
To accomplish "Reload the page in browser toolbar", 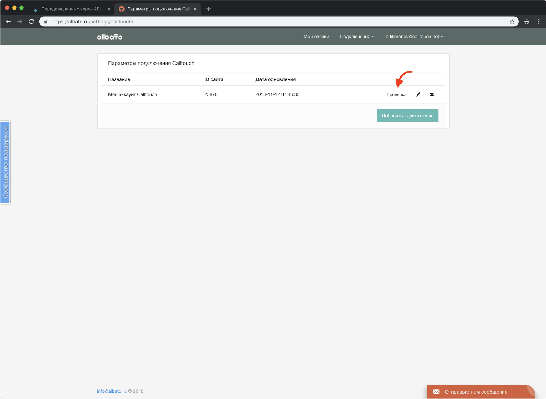I will (31, 22).
